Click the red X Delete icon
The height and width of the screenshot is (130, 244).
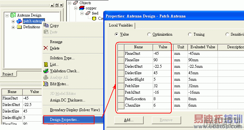coord(46,48)
